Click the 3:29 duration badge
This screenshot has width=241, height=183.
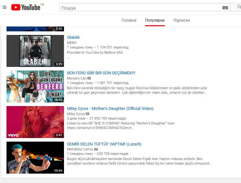click(x=59, y=64)
